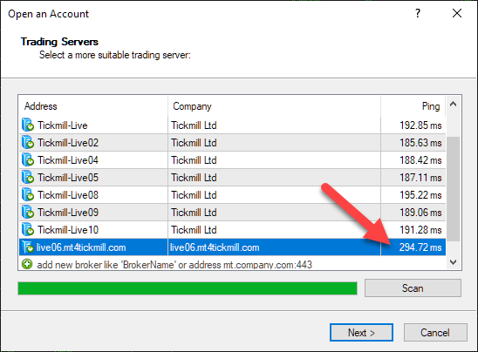The height and width of the screenshot is (352, 478).
Task: Click the live06.mt4tickmill.com server icon
Action: point(28,247)
